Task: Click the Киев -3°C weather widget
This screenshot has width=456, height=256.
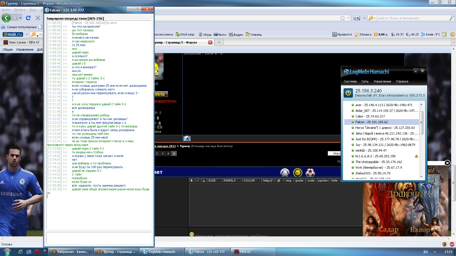Action: click(431, 34)
